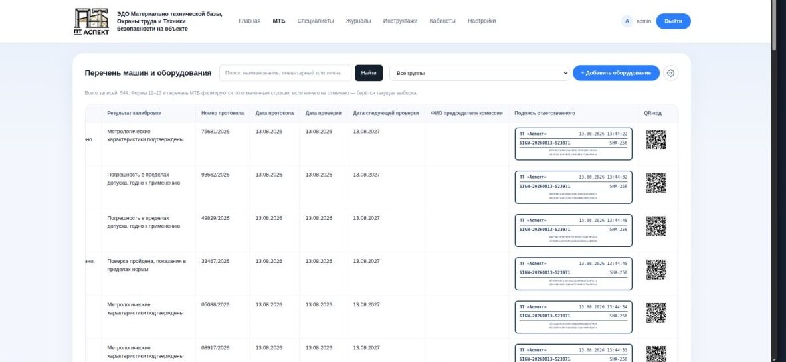This screenshot has height=362, width=786.
Task: Open QR code for protocol 33467/2026
Action: coord(656,270)
